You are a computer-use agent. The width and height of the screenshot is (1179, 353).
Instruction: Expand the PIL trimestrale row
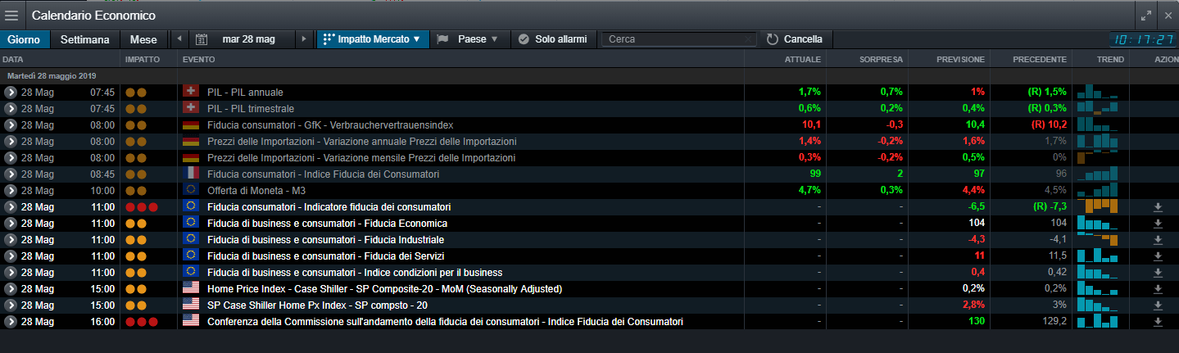click(11, 108)
